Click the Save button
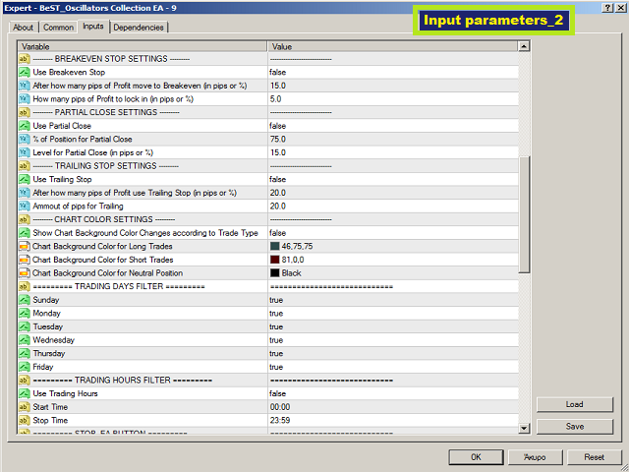The height and width of the screenshot is (472, 629). 574,426
